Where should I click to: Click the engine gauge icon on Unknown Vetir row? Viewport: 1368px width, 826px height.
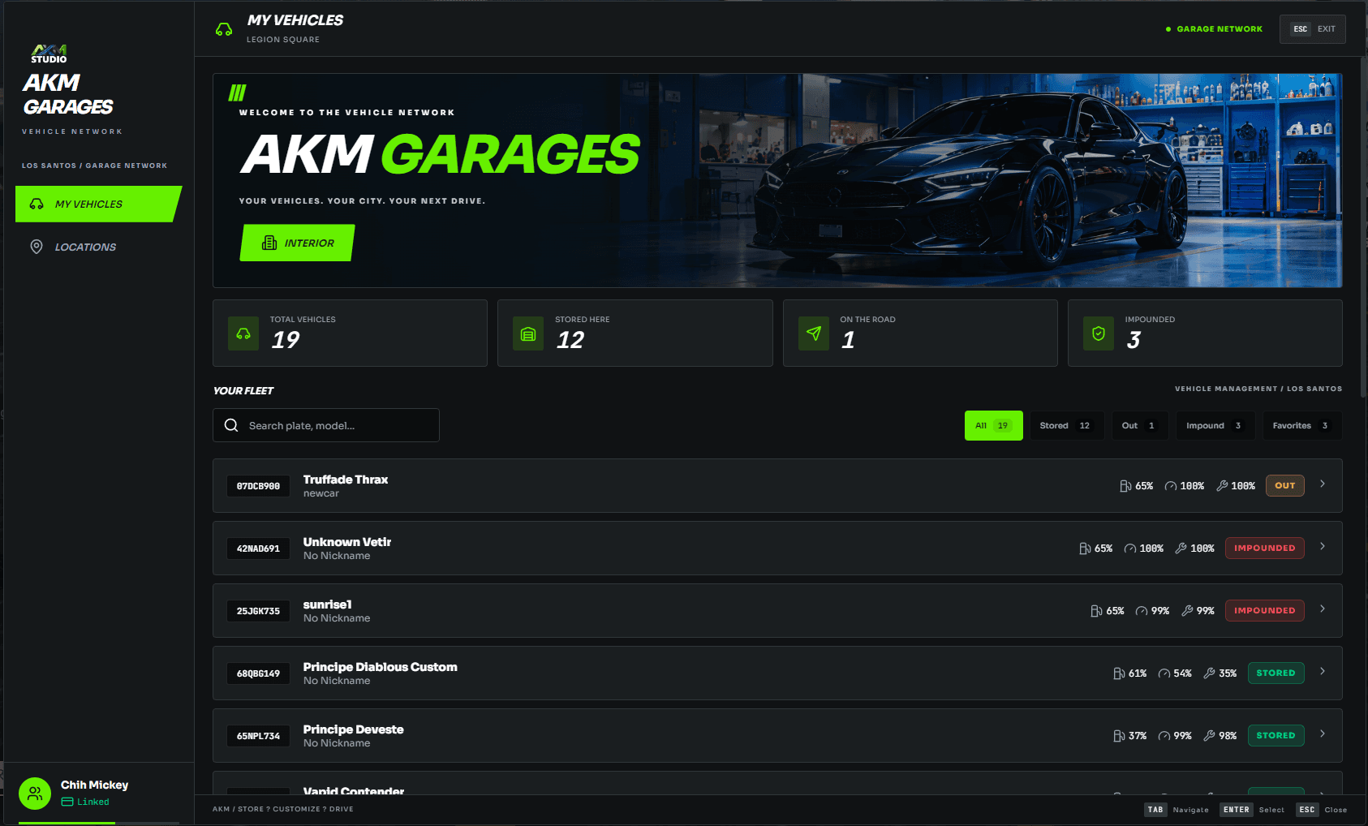[1130, 549]
